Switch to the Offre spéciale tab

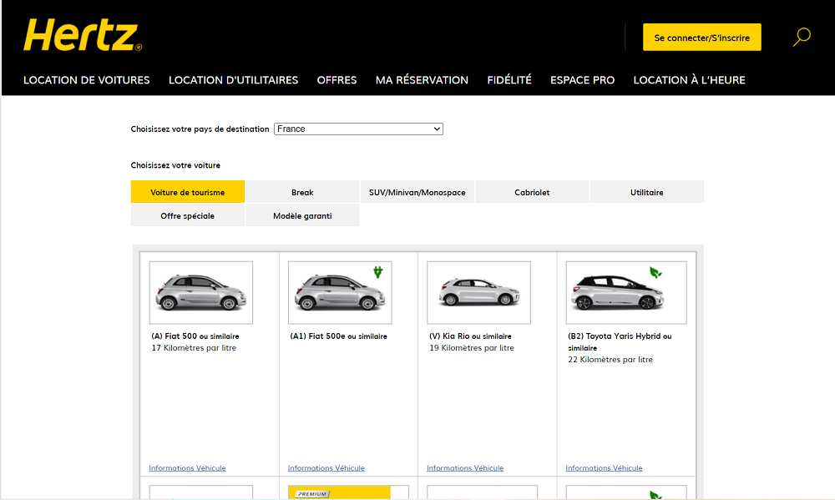[187, 215]
